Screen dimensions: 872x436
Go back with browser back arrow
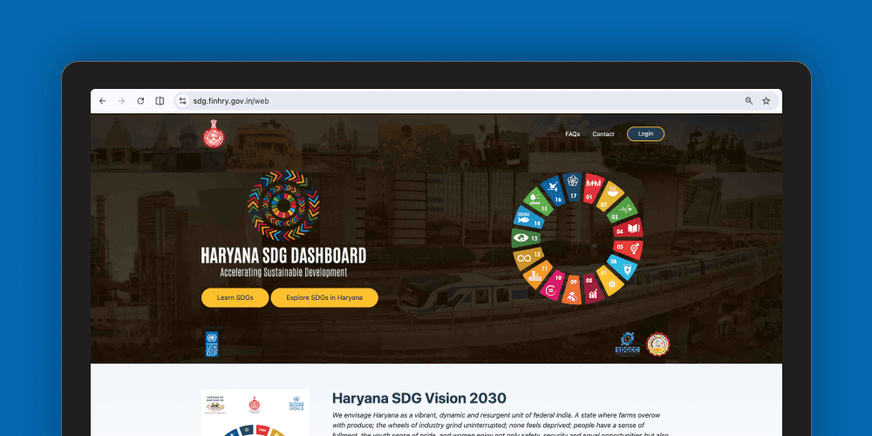102,100
